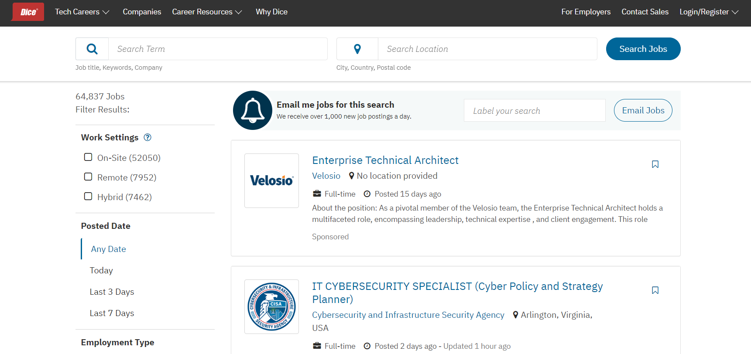Check the On-Site work setting

tap(88, 157)
